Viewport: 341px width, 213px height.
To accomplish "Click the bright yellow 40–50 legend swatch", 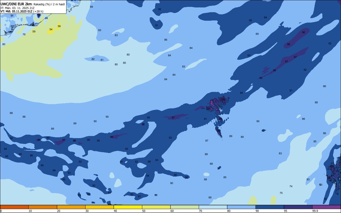I will (x=128, y=207).
